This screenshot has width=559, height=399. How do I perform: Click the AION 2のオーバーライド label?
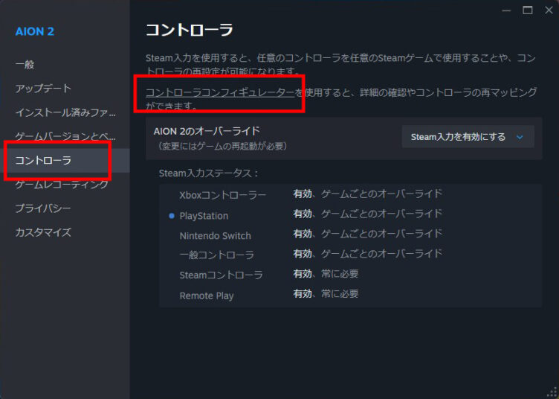click(x=207, y=131)
